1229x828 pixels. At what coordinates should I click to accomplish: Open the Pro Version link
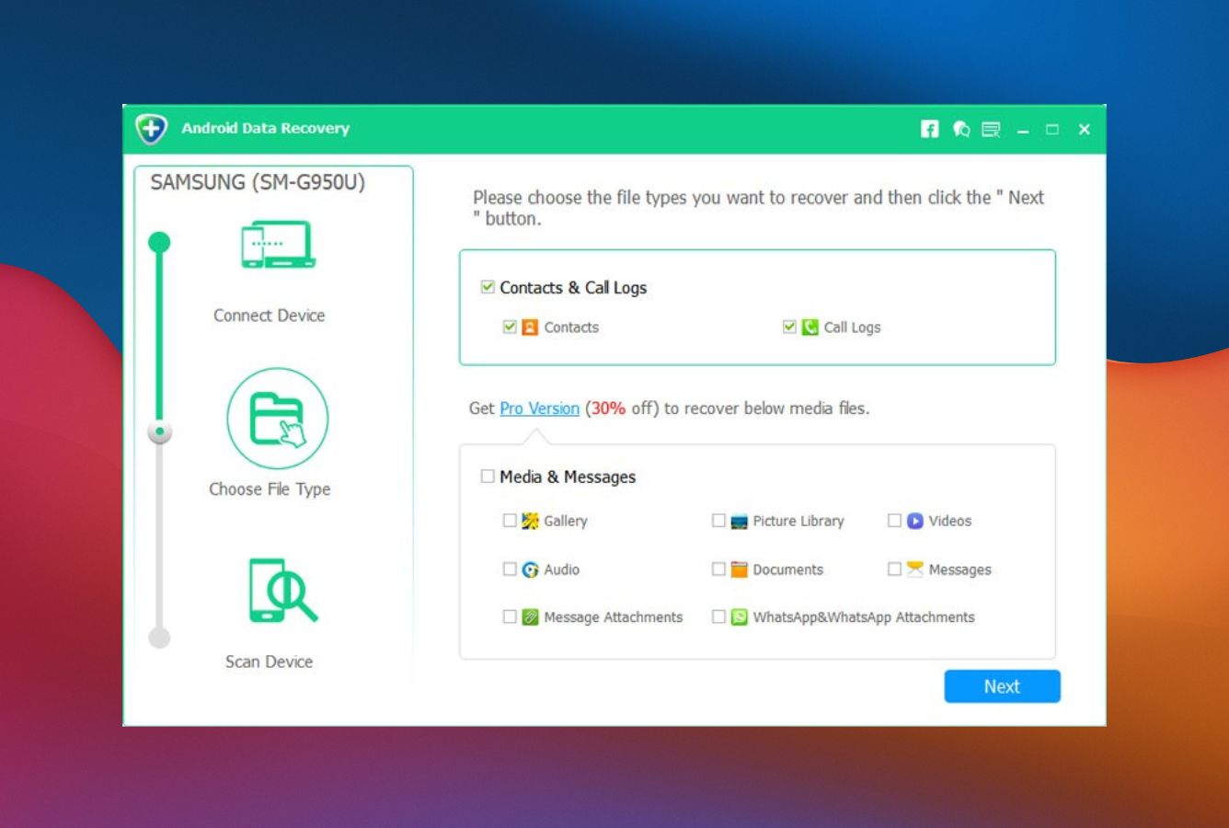[539, 408]
